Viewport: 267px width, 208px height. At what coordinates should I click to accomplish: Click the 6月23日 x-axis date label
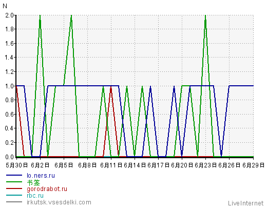point(205,165)
